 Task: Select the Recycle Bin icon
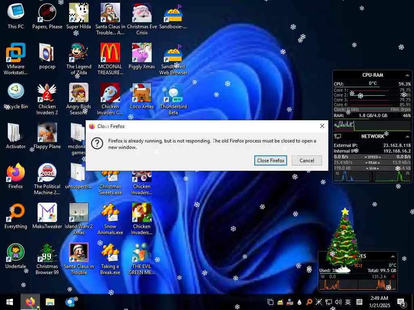16,96
